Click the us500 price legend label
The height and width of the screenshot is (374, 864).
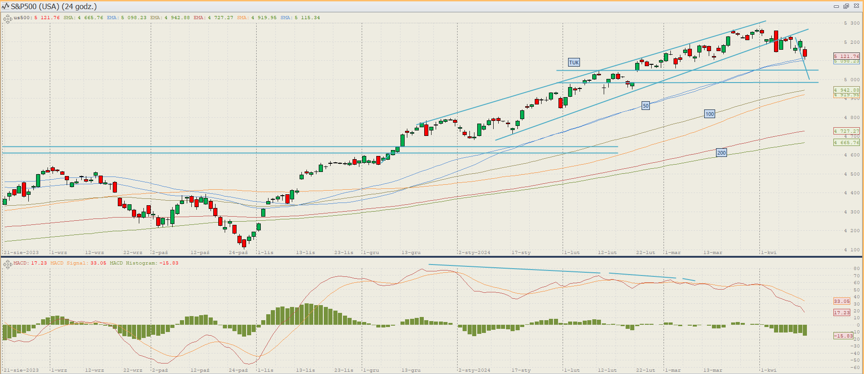22,18
